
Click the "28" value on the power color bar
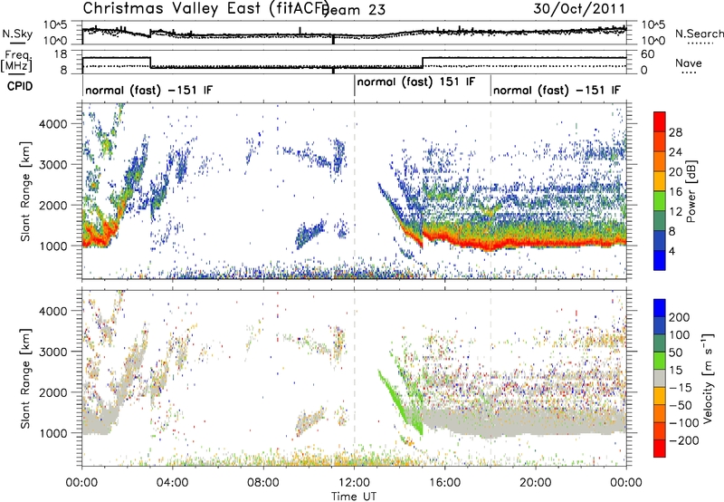pos(675,132)
